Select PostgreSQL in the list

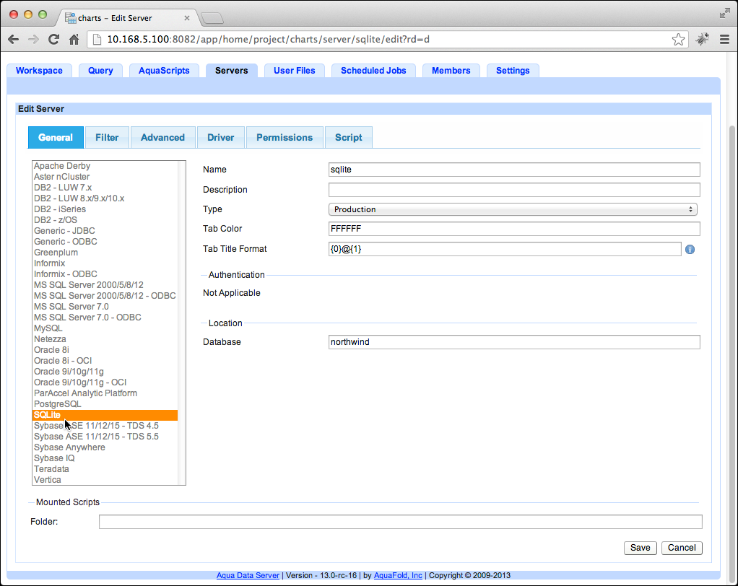point(105,404)
